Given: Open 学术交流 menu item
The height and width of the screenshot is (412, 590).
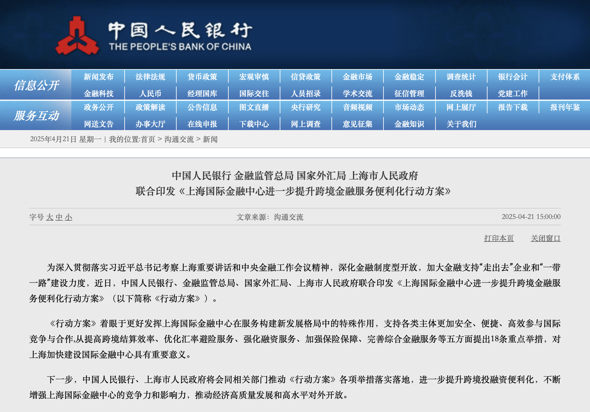Looking at the screenshot, I should (357, 93).
